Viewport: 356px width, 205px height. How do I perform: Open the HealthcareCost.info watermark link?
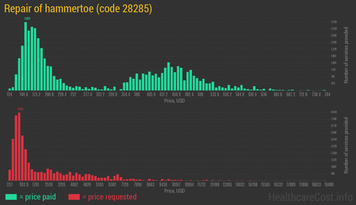click(x=310, y=197)
